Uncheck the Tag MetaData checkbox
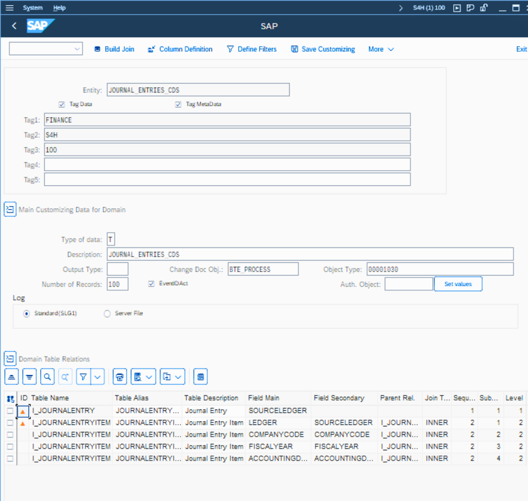The height and width of the screenshot is (501, 528). tap(178, 104)
